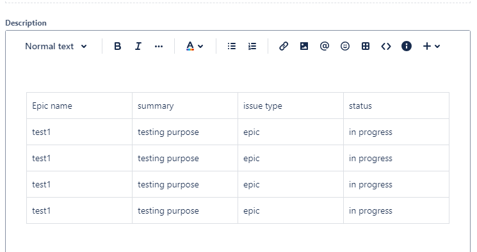Open more formatting options ellipsis
Viewport: 477px width, 252px height.
click(159, 46)
